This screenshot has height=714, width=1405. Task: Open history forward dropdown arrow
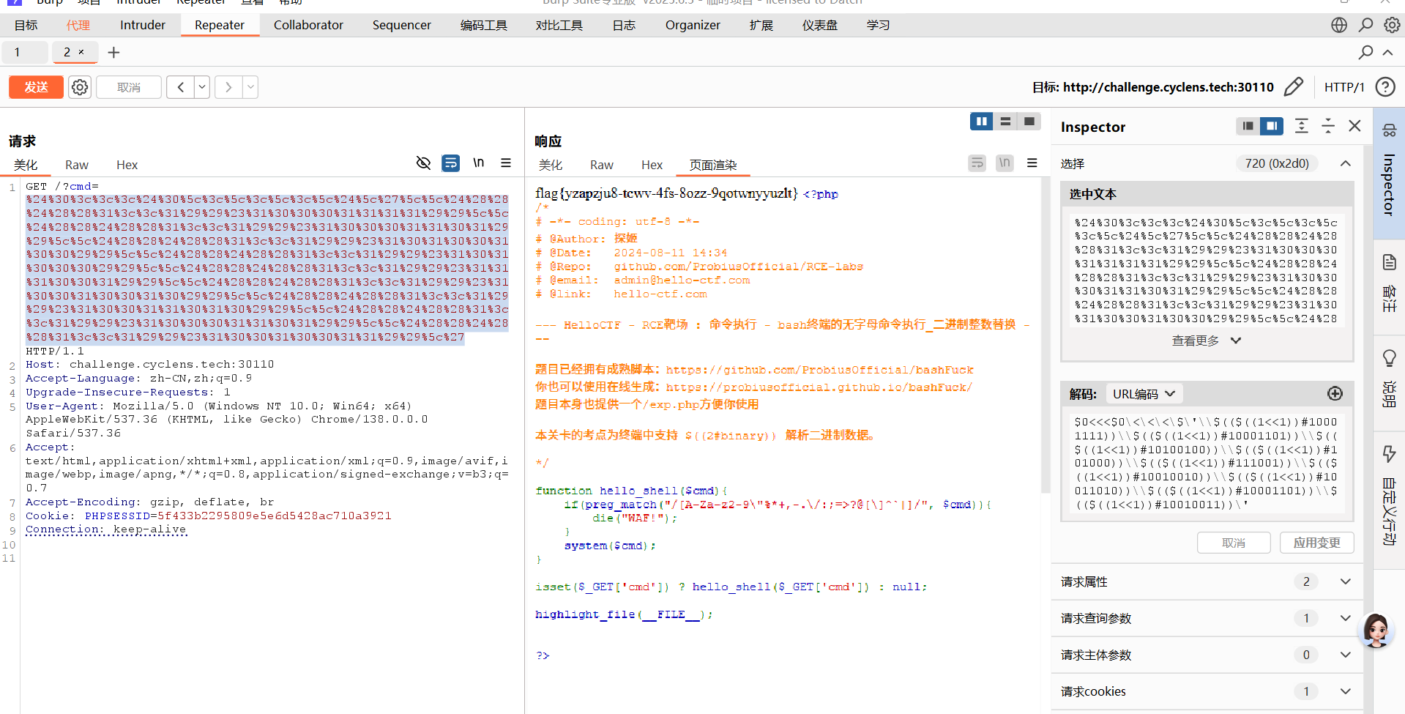coord(250,87)
